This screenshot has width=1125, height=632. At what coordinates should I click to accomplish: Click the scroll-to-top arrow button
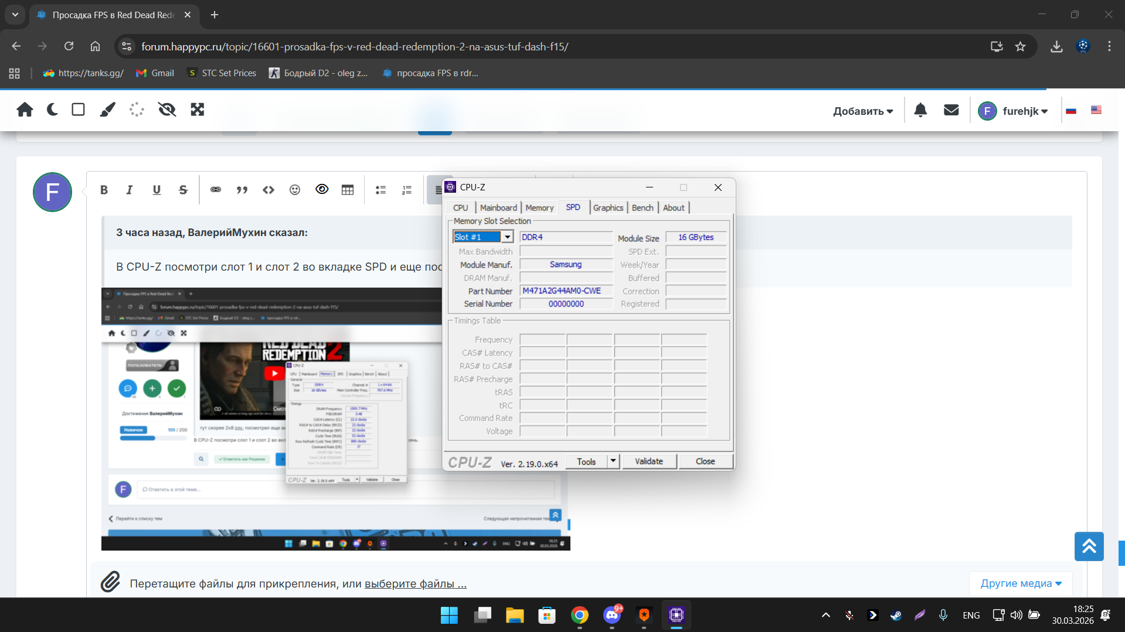pyautogui.click(x=1089, y=546)
